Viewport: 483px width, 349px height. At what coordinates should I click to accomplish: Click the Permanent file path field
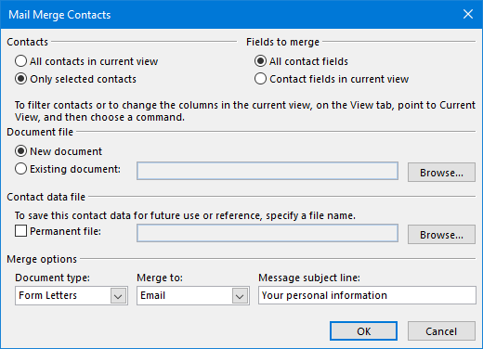[268, 233]
